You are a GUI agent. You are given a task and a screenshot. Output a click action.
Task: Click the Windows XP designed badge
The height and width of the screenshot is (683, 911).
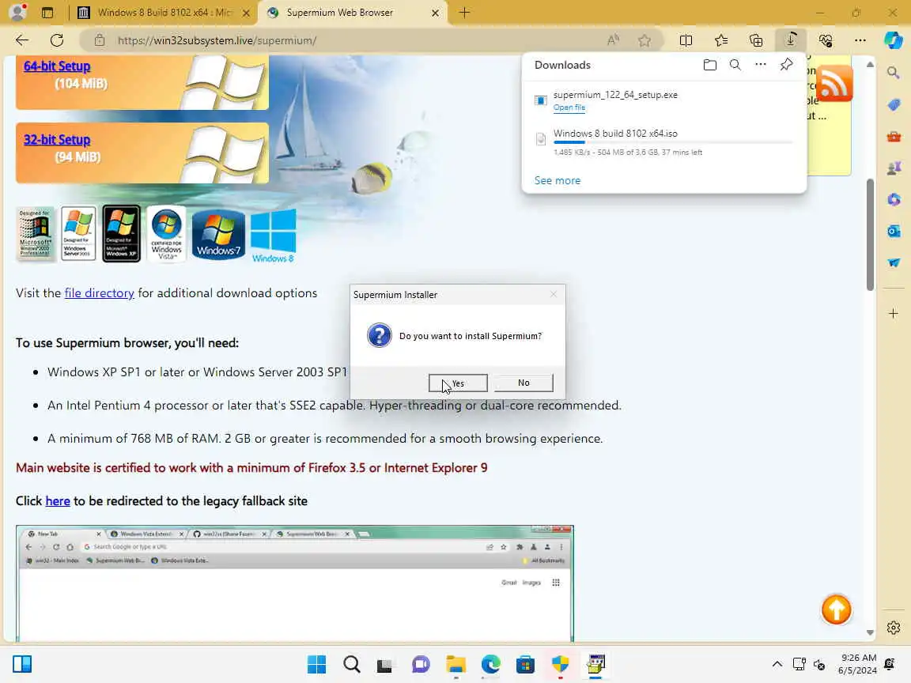(122, 233)
